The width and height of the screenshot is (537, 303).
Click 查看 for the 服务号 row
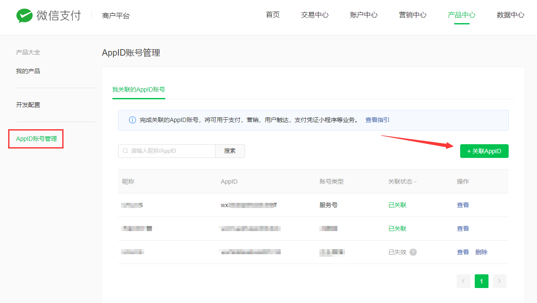point(463,205)
